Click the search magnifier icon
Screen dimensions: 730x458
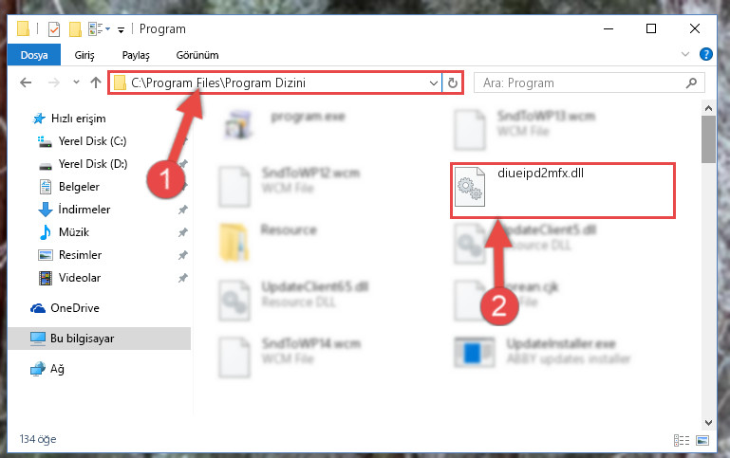point(691,83)
